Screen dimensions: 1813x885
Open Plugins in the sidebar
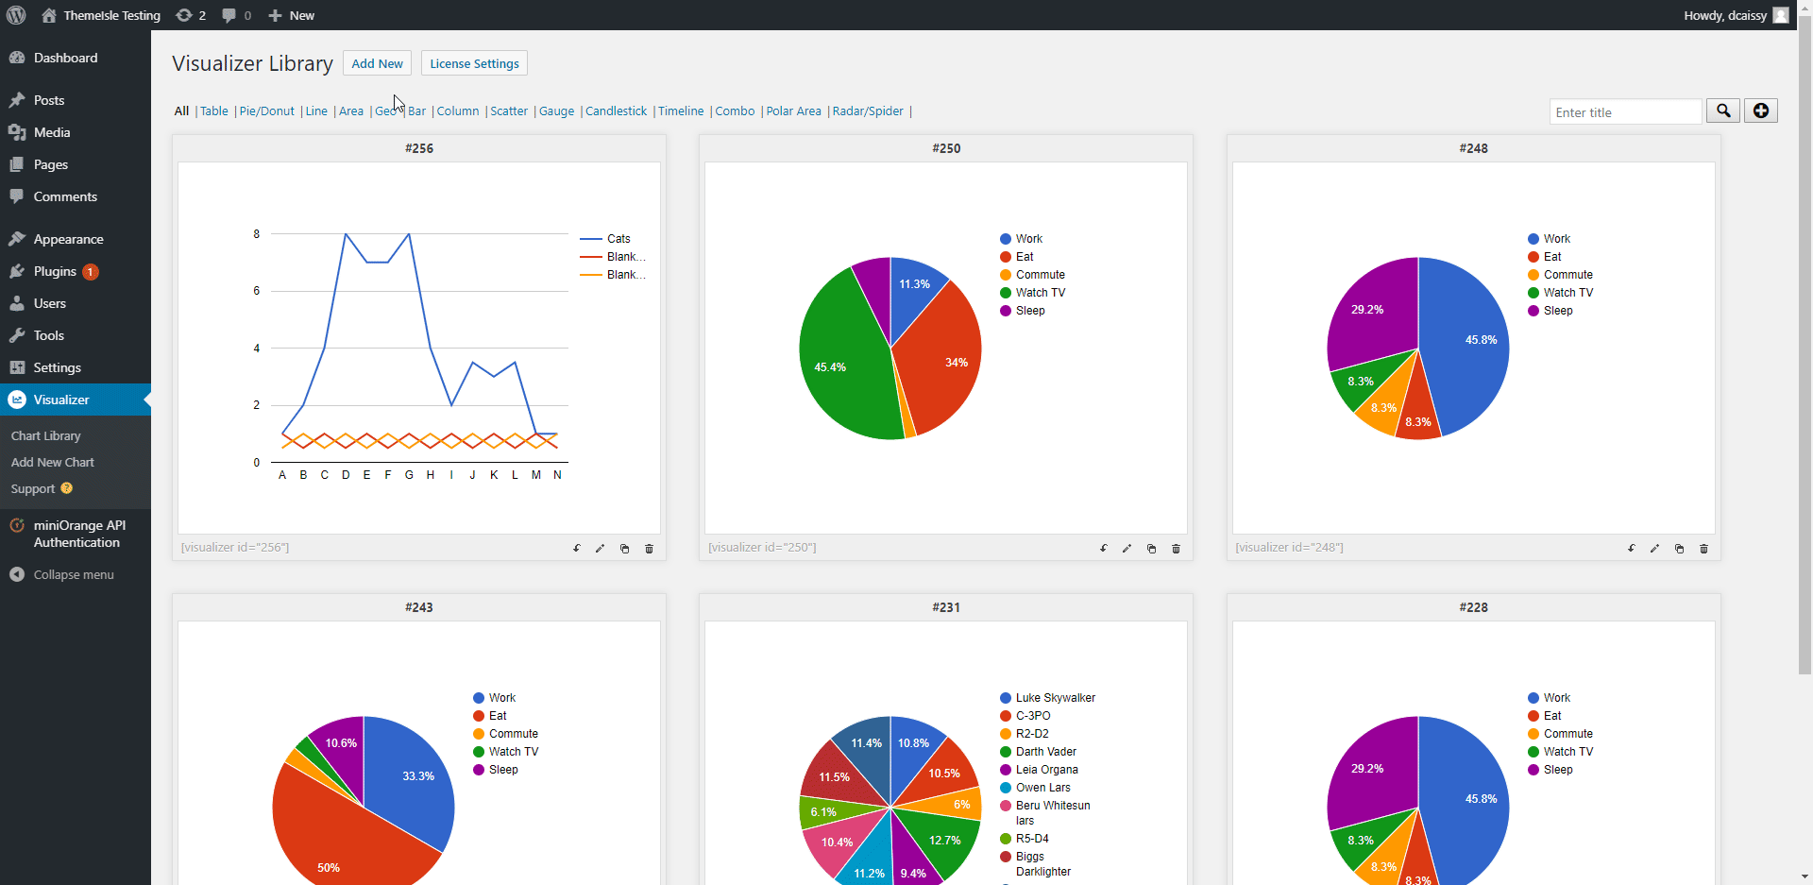coord(55,271)
